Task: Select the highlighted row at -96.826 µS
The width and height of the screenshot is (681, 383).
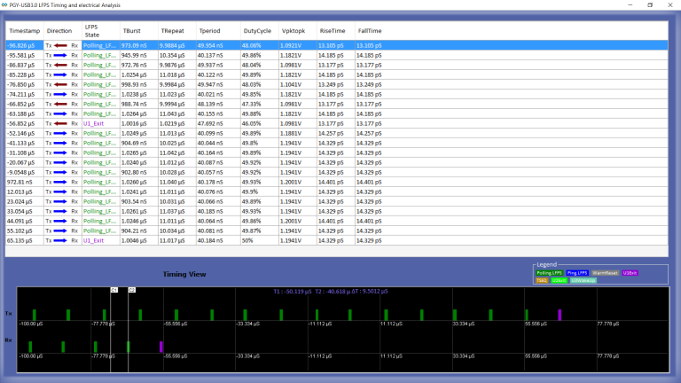Action: pyautogui.click(x=337, y=45)
